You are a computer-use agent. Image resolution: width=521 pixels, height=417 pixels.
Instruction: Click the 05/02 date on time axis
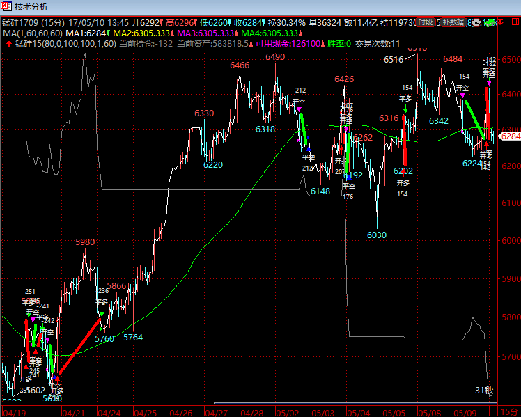288,413
